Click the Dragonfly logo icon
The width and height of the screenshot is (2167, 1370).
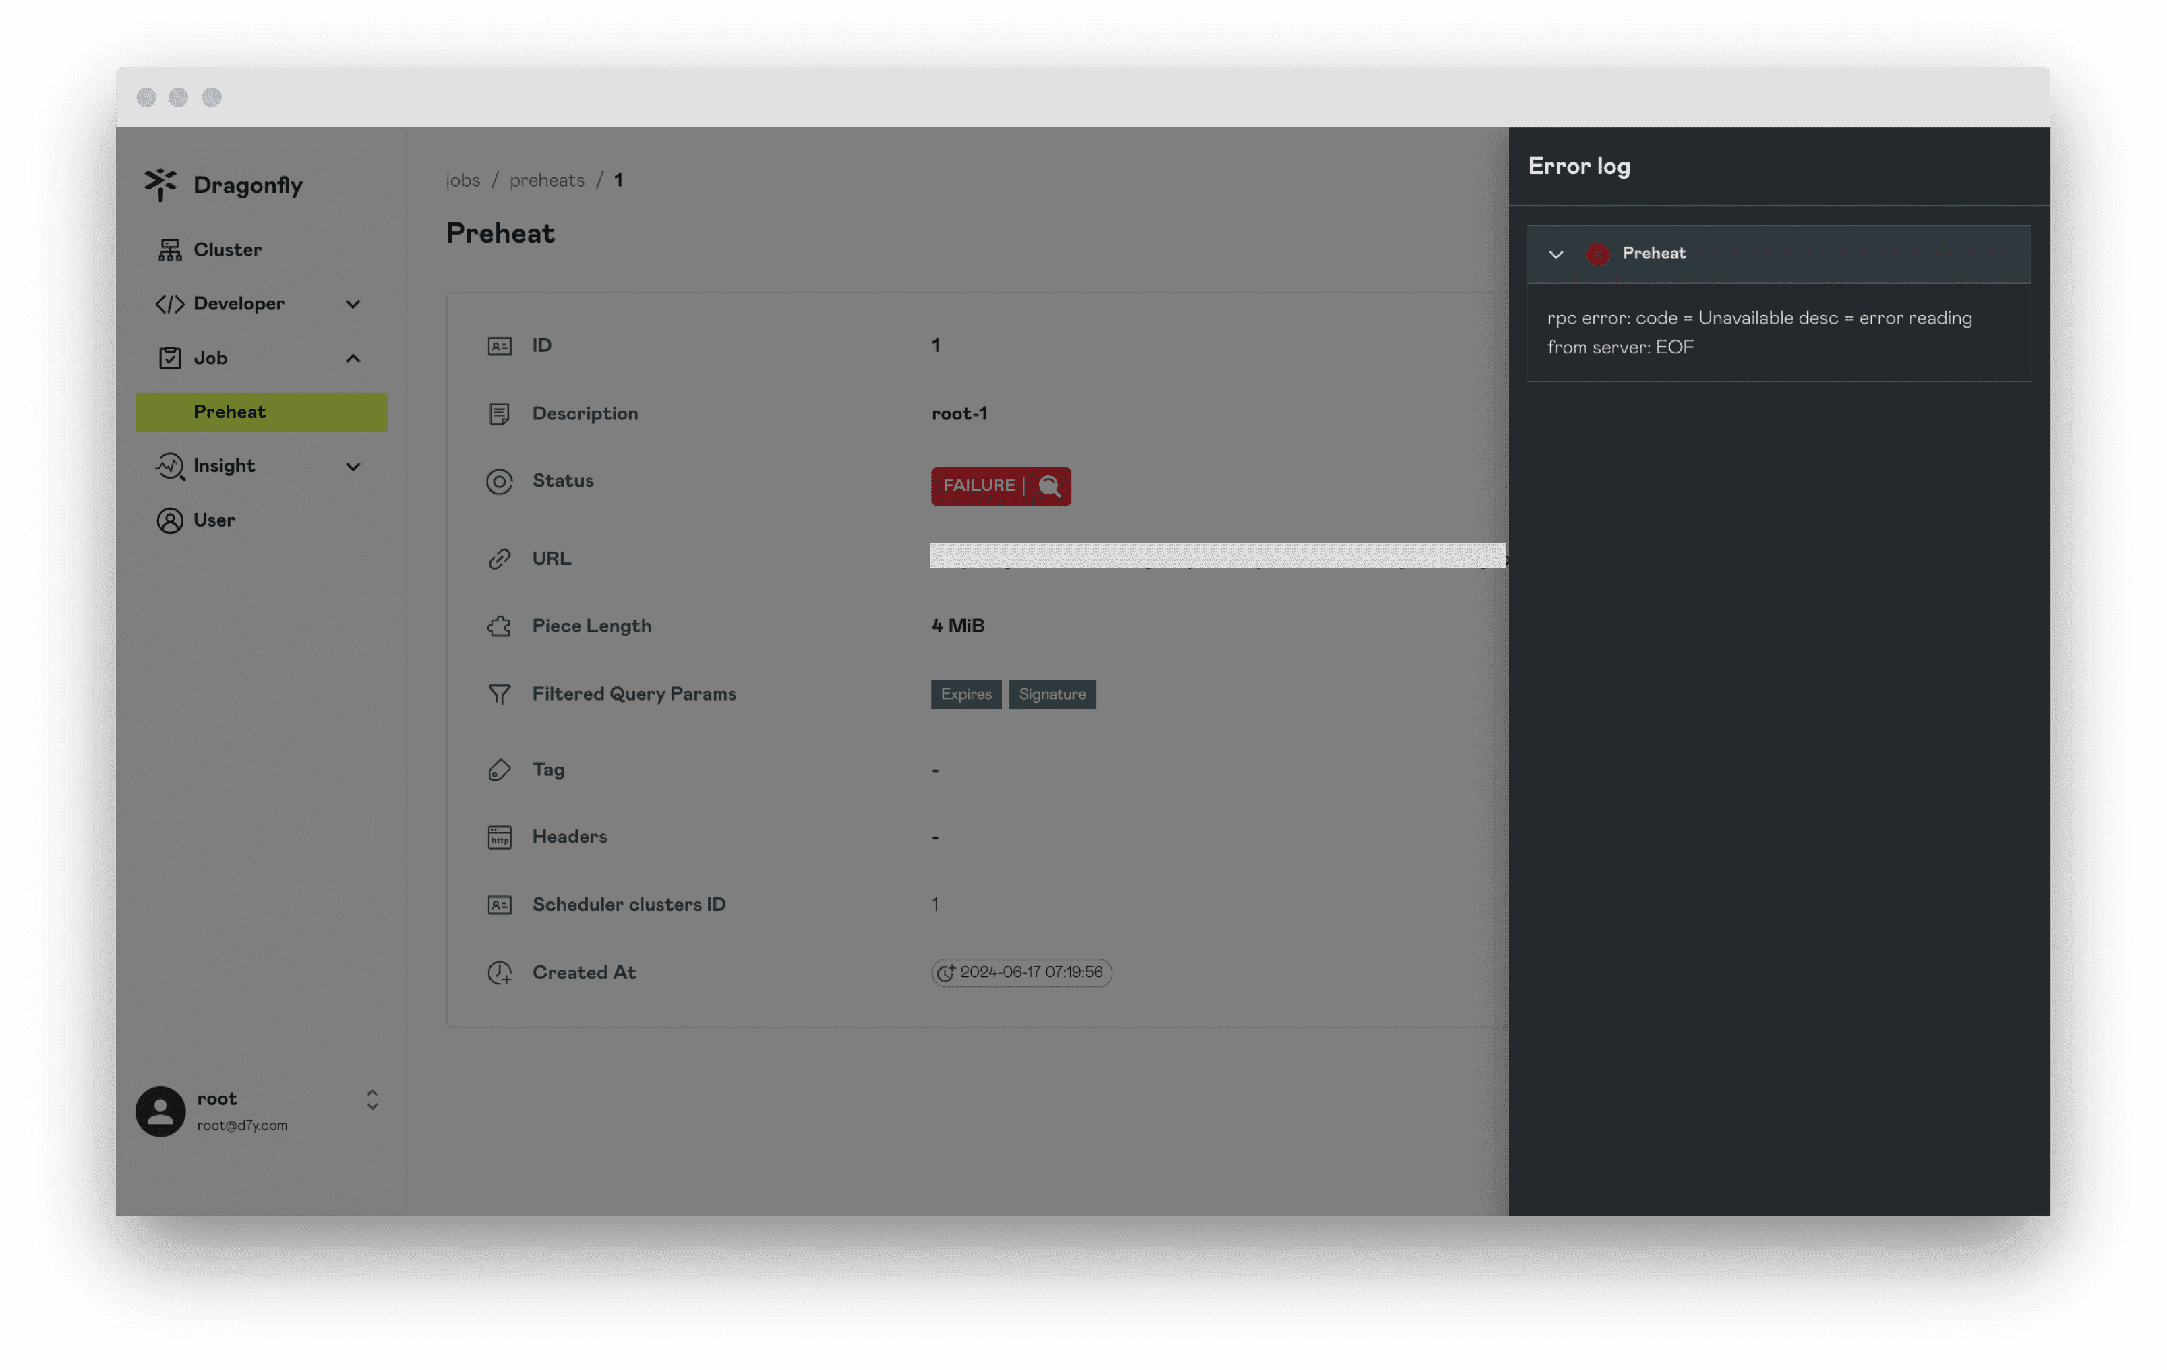pos(158,185)
